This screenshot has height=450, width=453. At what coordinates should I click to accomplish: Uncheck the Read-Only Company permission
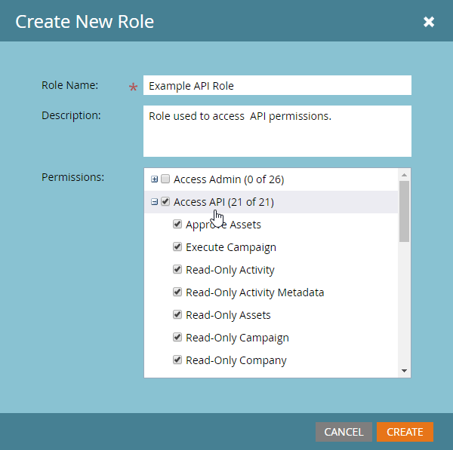177,360
